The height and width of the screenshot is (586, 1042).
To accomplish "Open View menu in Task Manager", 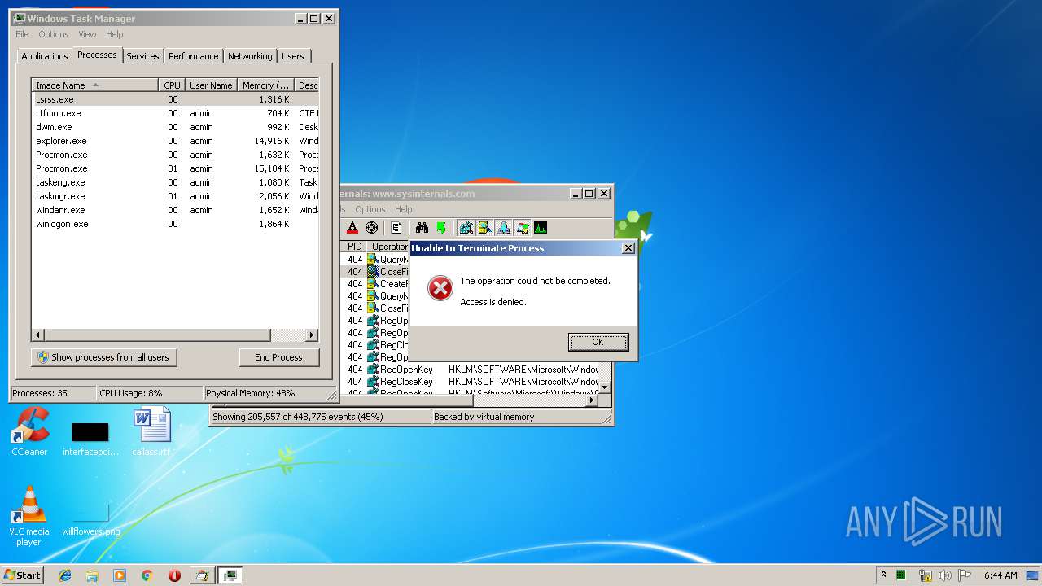I will tap(87, 34).
